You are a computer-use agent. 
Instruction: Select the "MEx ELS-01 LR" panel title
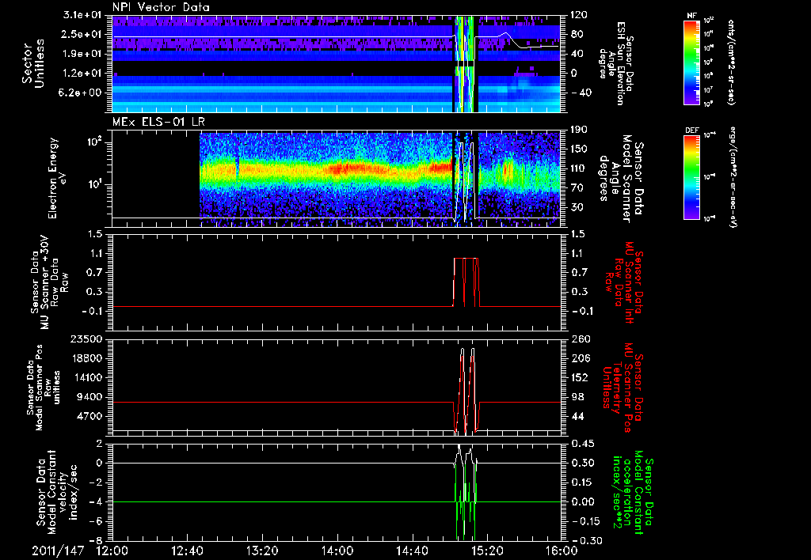(x=158, y=123)
